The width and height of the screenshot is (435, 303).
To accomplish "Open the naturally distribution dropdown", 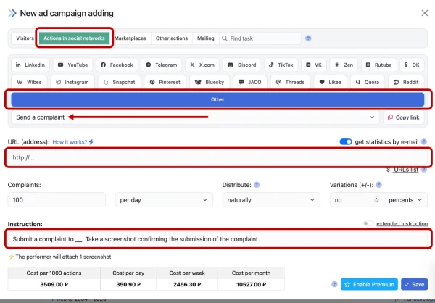I will pyautogui.click(x=270, y=199).
